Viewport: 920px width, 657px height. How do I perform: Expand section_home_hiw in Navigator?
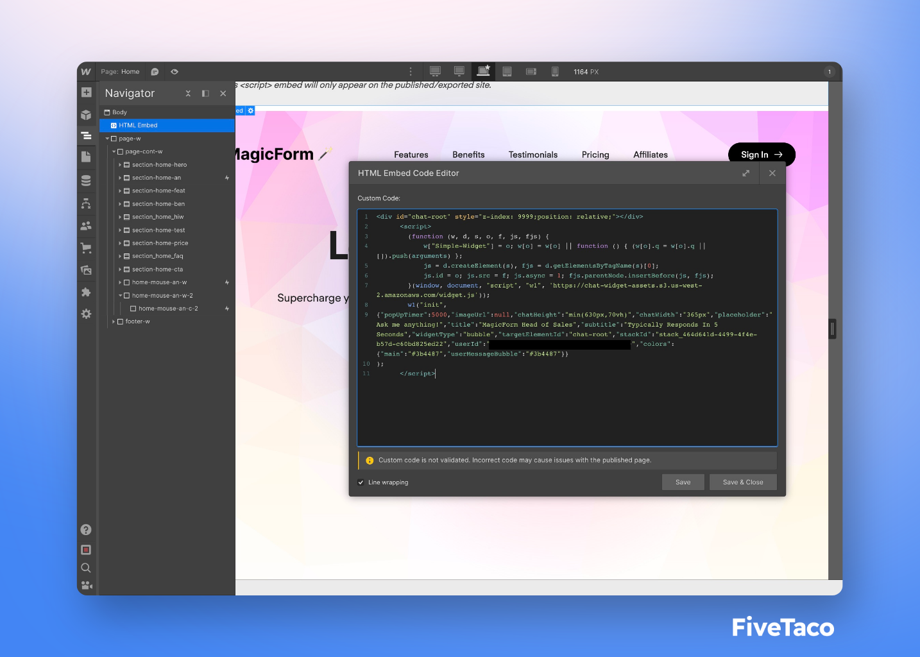click(120, 217)
